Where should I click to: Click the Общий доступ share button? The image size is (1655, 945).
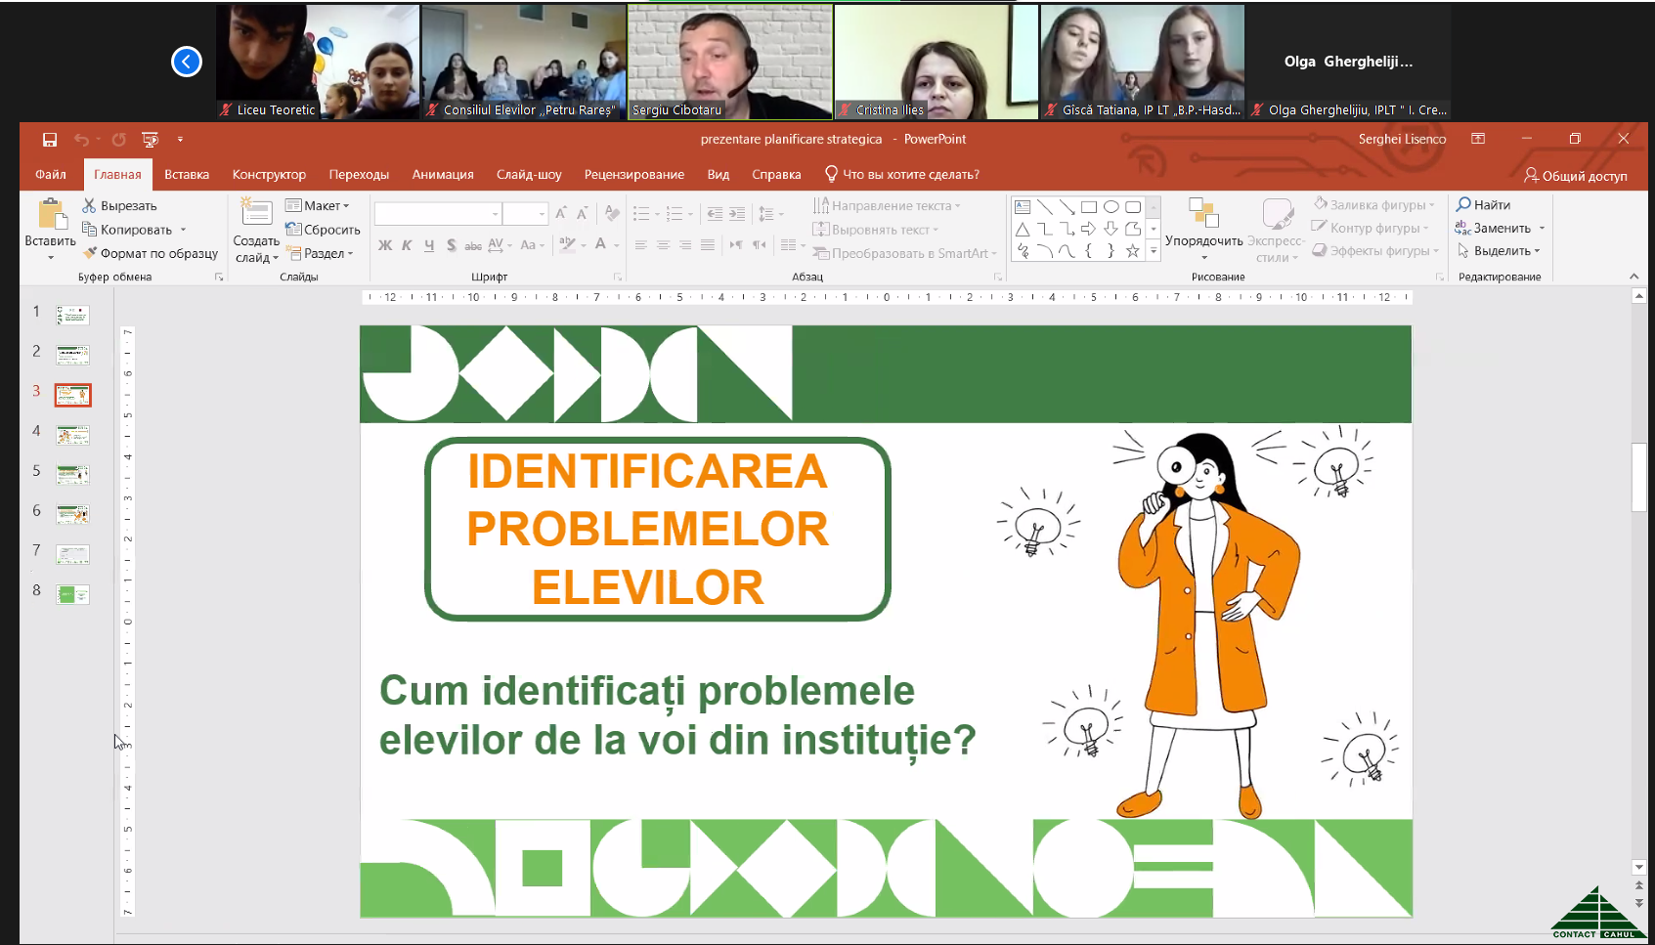pos(1575,176)
